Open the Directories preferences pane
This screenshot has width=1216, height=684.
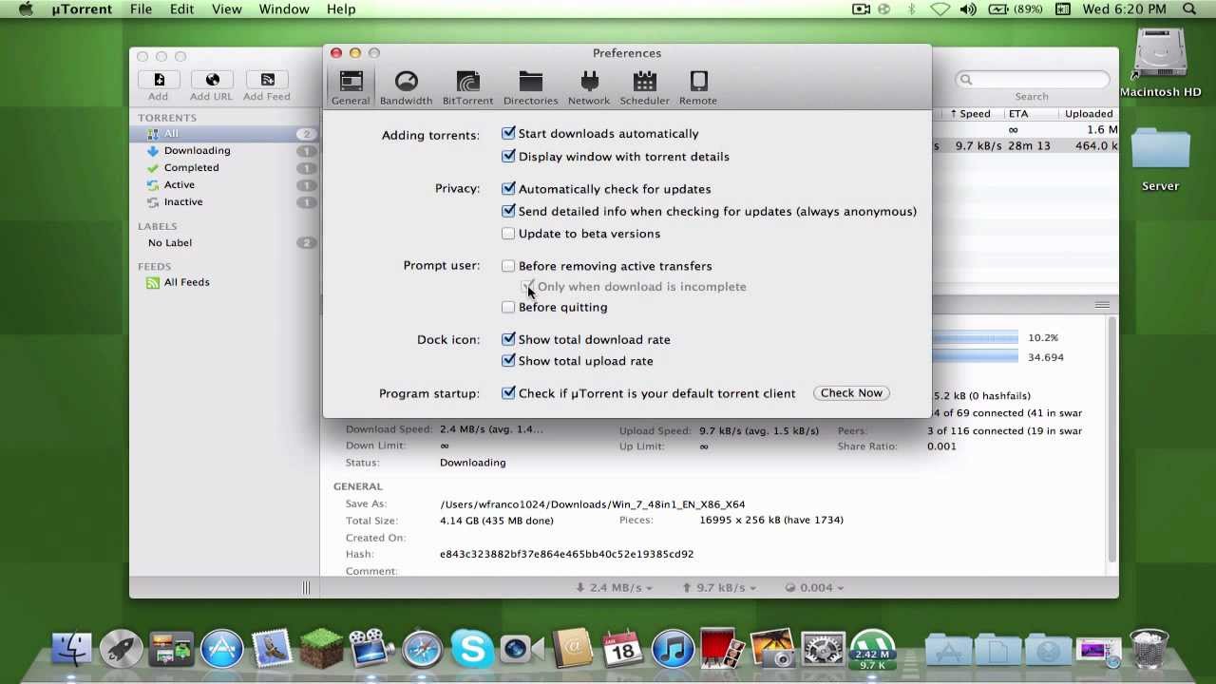(530, 87)
